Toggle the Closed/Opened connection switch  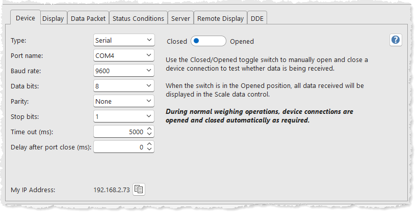[x=208, y=41]
